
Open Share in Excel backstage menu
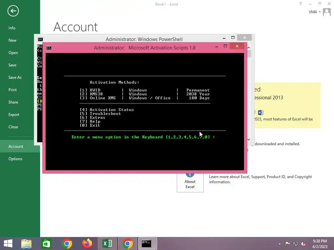tap(13, 102)
